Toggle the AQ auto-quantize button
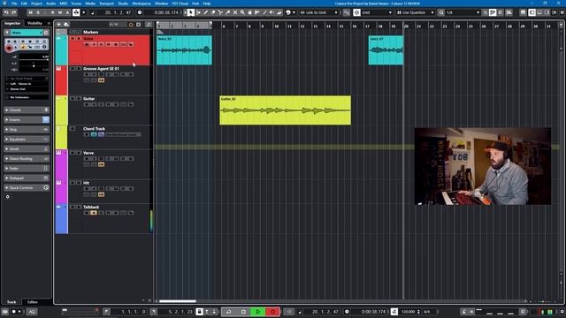566x318 pixels. (32, 312)
